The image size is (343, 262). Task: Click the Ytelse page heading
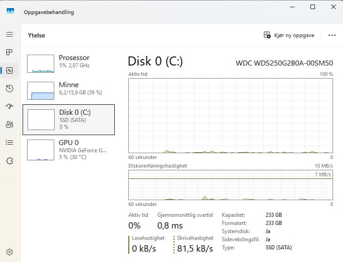pos(36,35)
